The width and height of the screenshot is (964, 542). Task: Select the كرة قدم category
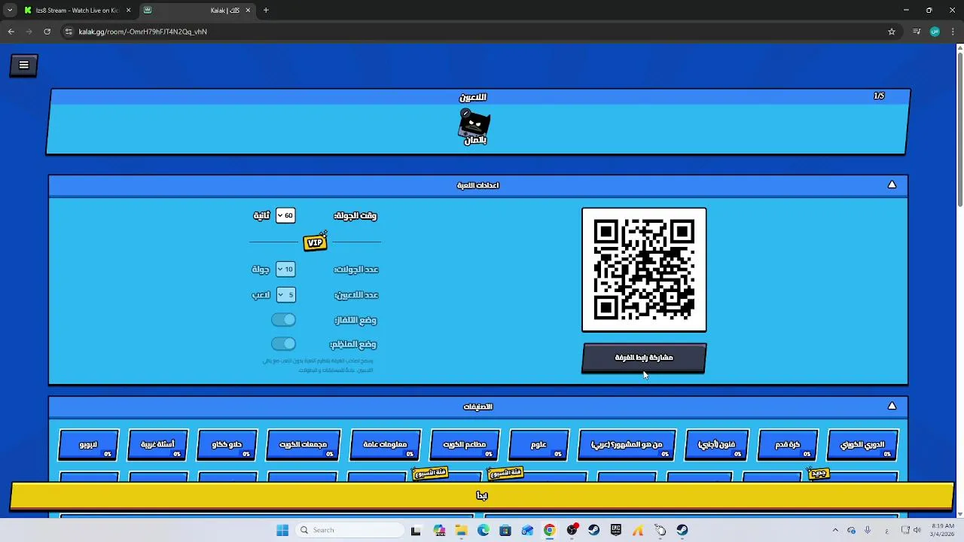click(787, 445)
